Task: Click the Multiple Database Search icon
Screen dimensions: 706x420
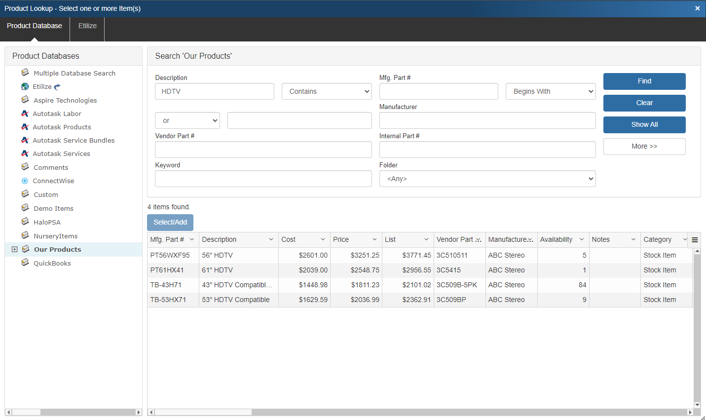Action: tap(25, 73)
